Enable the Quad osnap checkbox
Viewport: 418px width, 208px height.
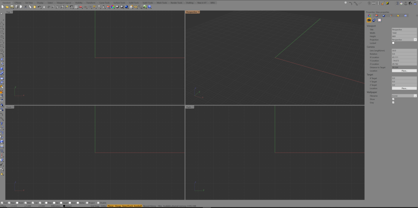(61, 203)
